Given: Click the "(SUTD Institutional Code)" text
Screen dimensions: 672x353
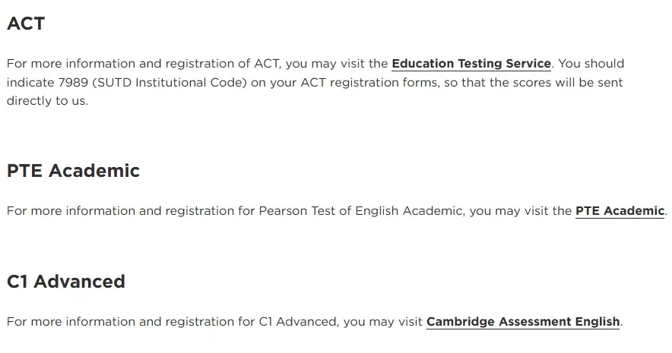Looking at the screenshot, I should click(170, 82).
